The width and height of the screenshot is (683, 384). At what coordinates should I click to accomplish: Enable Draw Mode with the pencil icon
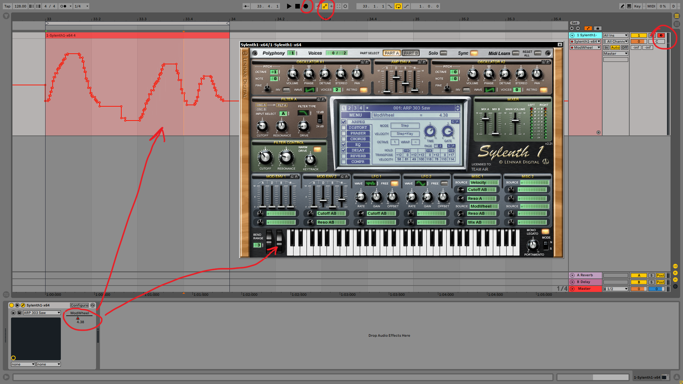point(622,6)
